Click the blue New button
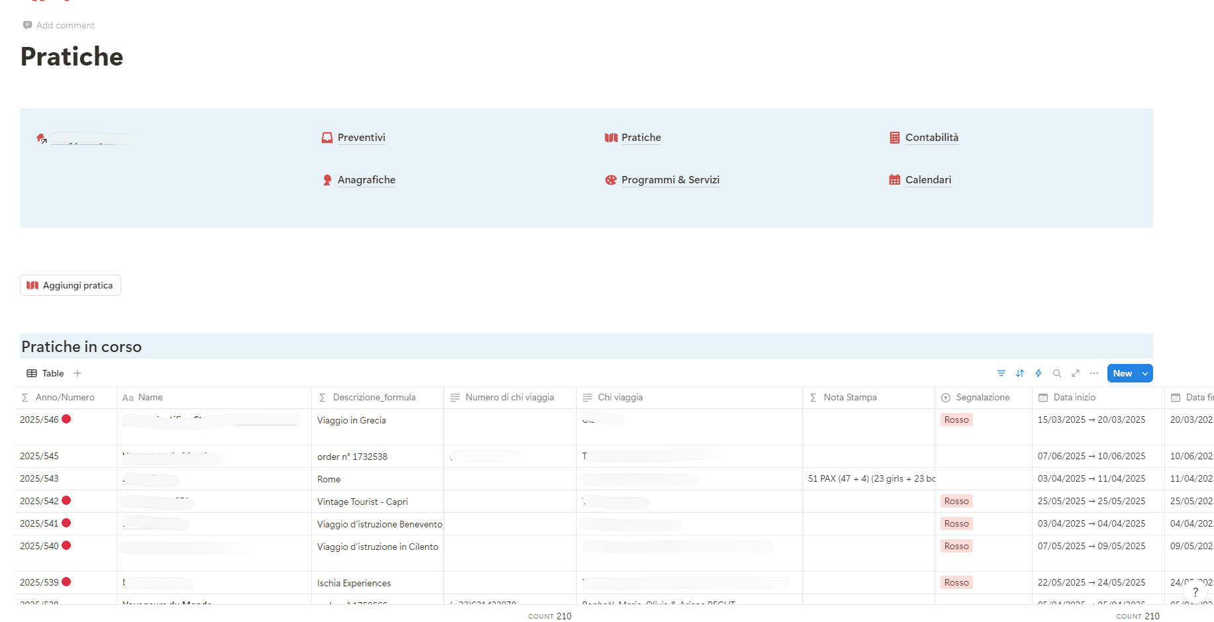Image resolution: width=1214 pixels, height=622 pixels. tap(1122, 373)
